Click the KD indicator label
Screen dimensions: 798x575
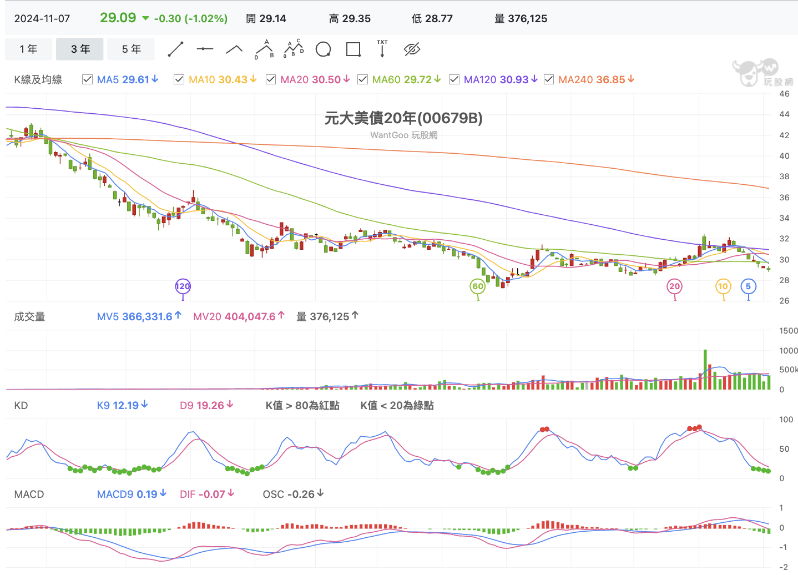[x=21, y=406]
